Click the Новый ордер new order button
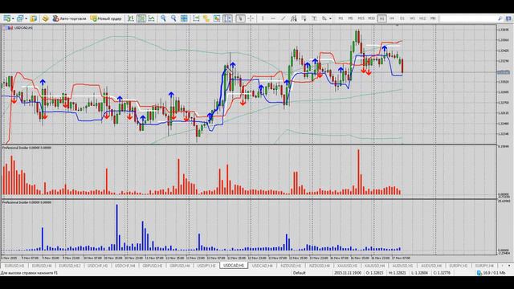514x289 pixels. coord(106,18)
